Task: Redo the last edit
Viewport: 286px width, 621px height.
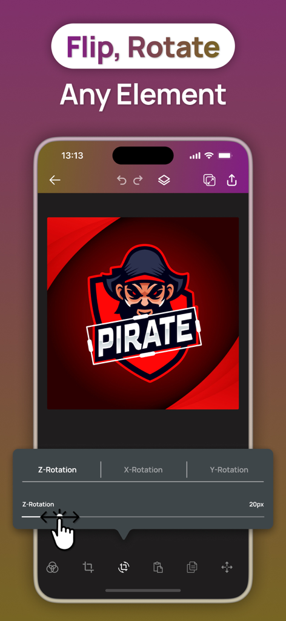Action: [138, 180]
